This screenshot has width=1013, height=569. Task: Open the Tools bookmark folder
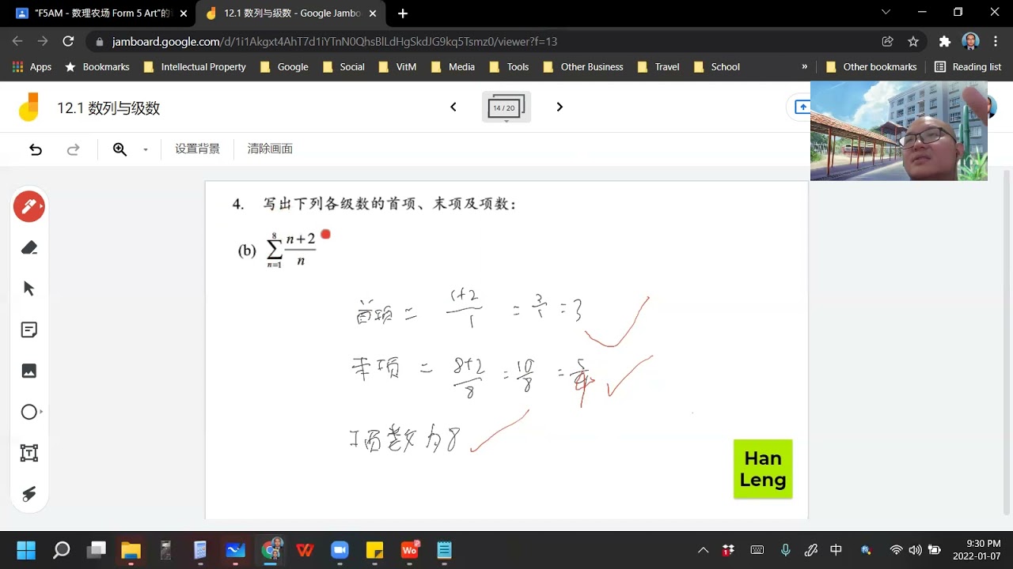click(510, 67)
